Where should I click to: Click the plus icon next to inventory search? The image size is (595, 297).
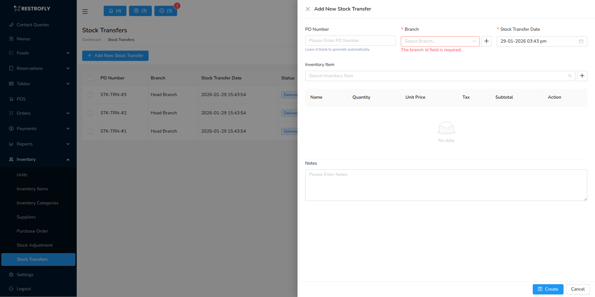click(x=582, y=76)
